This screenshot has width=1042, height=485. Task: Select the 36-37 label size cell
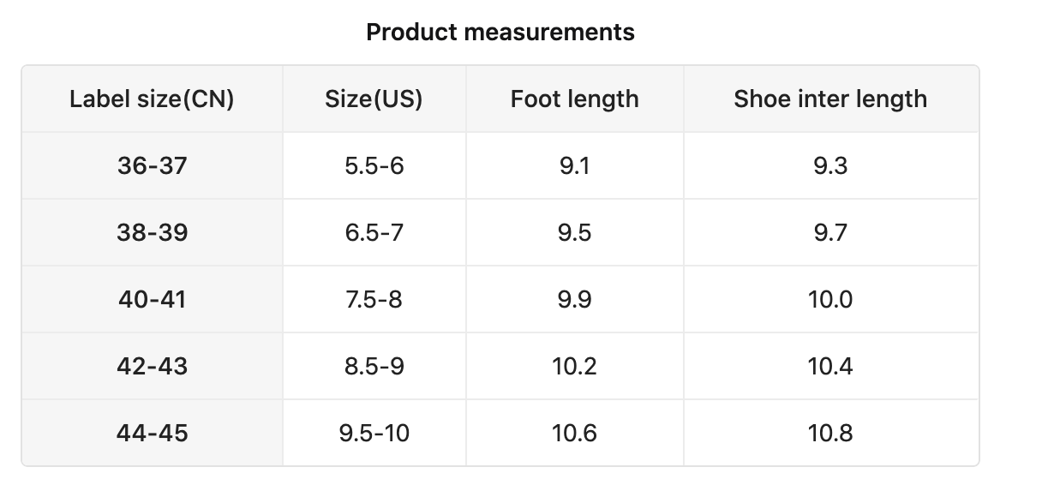pos(152,165)
